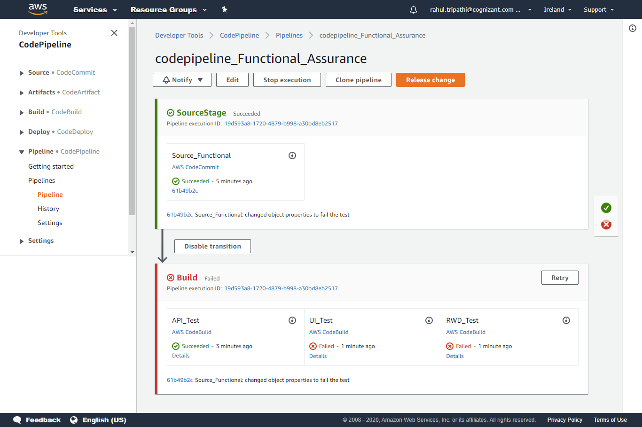Retry the failed Build stage
The height and width of the screenshot is (427, 642).
pos(560,278)
